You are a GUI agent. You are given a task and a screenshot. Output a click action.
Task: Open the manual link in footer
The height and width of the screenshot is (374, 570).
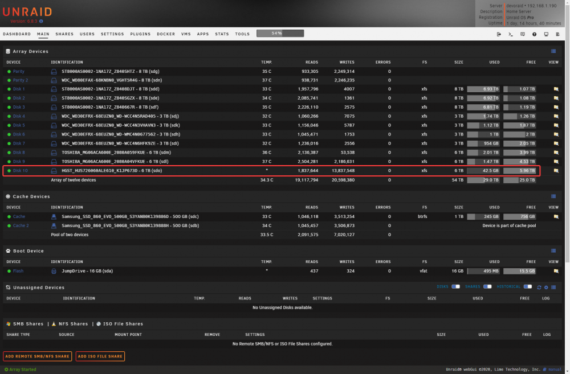click(x=555, y=369)
